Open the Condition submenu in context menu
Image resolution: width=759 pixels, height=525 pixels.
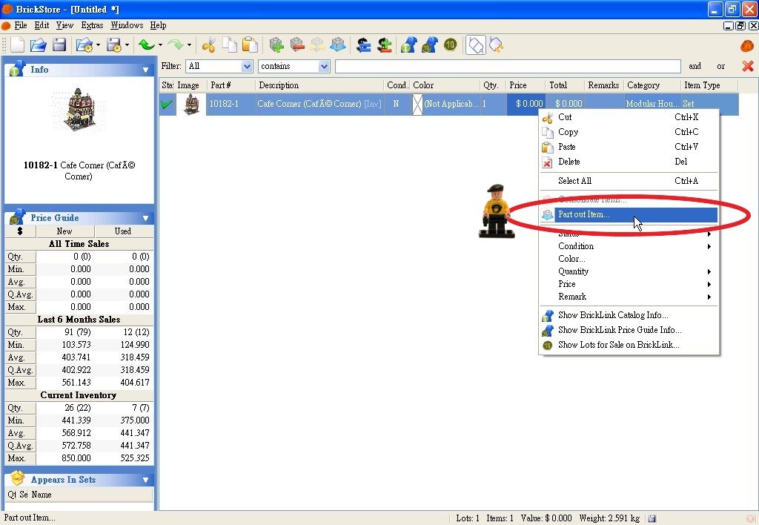pyautogui.click(x=629, y=246)
